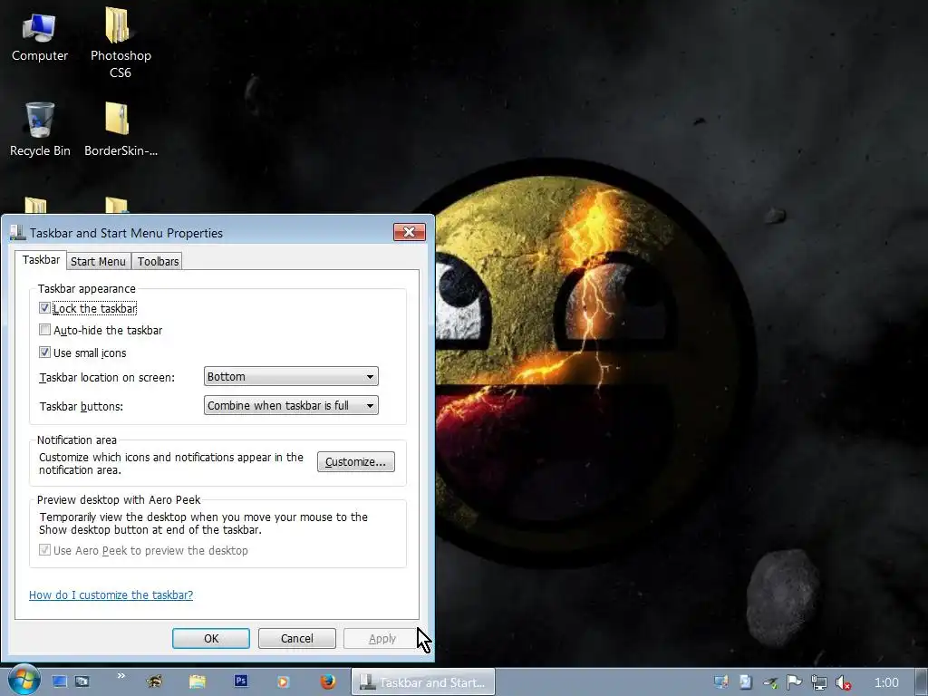
Task: Click the Taskbar location on screen label
Action: 107,378
